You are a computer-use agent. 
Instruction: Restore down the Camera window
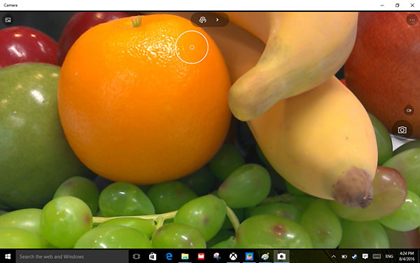point(398,5)
